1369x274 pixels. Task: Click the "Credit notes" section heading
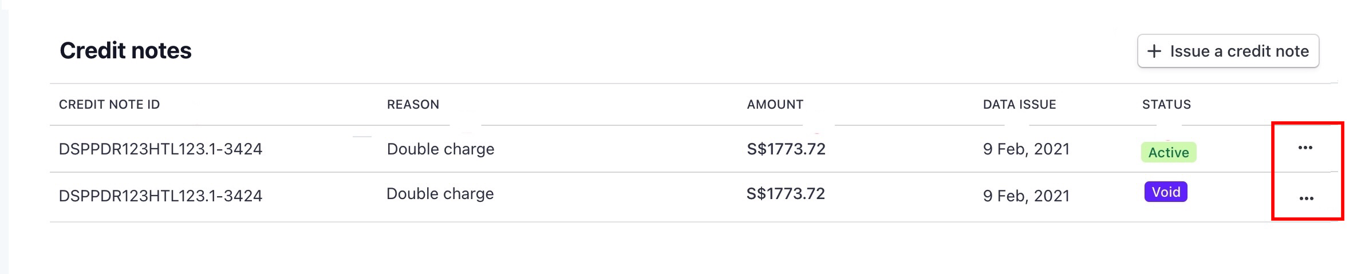coord(125,51)
